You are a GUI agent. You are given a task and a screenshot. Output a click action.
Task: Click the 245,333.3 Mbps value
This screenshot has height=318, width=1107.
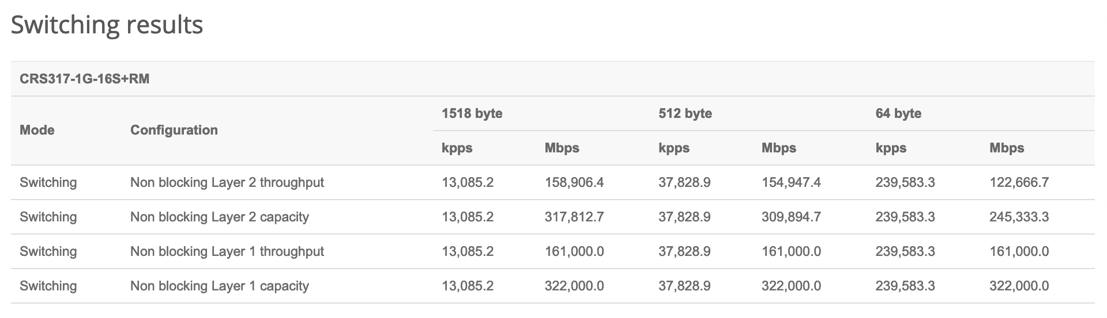click(x=1019, y=217)
